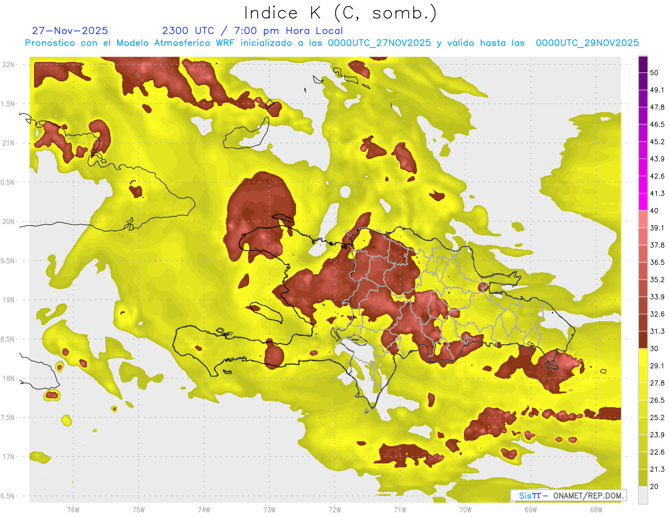Viewport: 669px width, 517px height.
Task: Select the gray swatch below 20 on colorbar
Action: coord(643,495)
